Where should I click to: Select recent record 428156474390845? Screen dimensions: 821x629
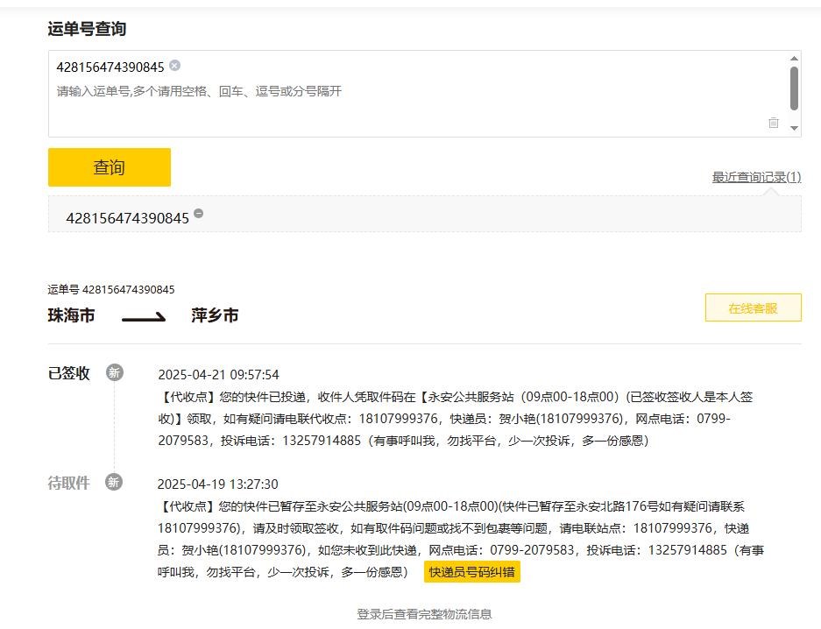[127, 218]
